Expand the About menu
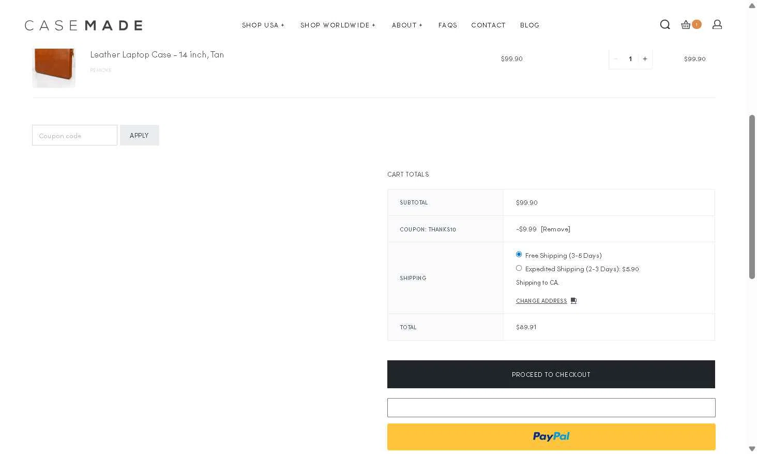 coord(407,25)
